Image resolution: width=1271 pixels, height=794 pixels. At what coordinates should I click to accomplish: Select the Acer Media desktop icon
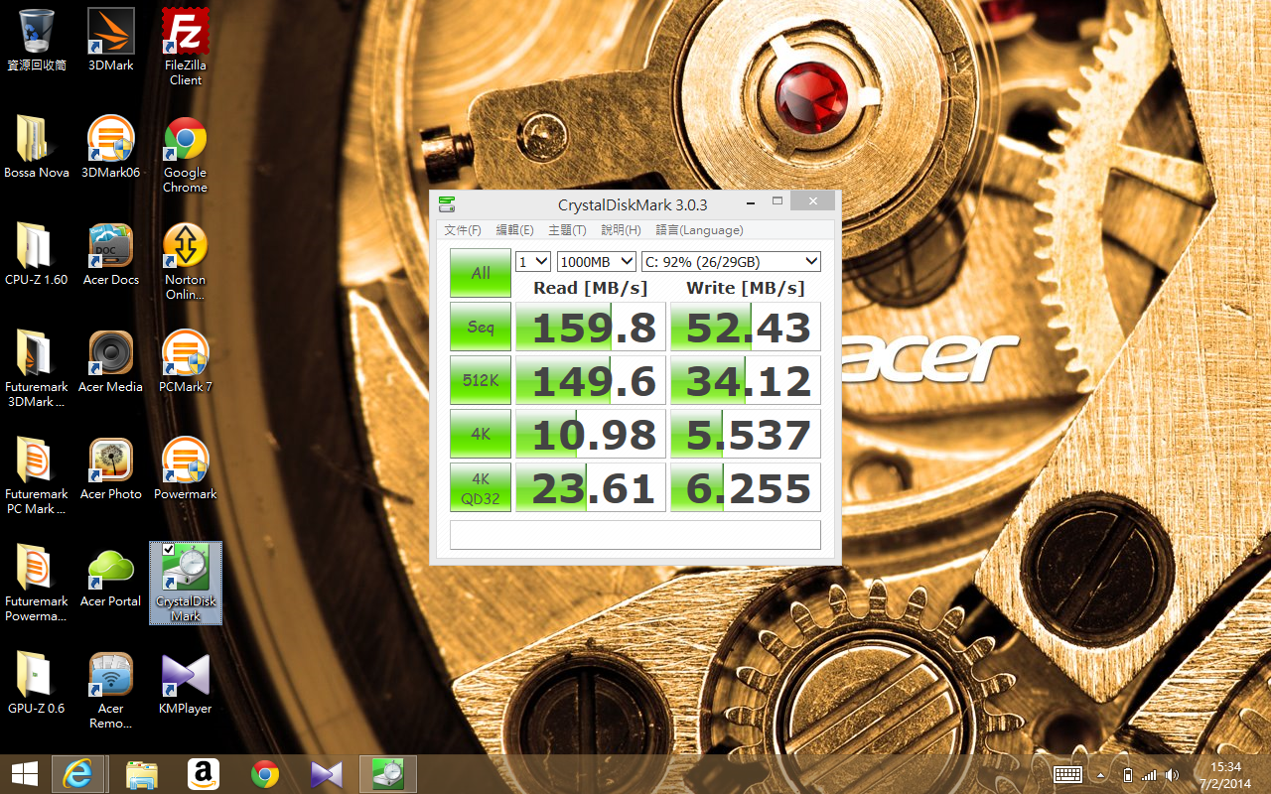coord(111,361)
